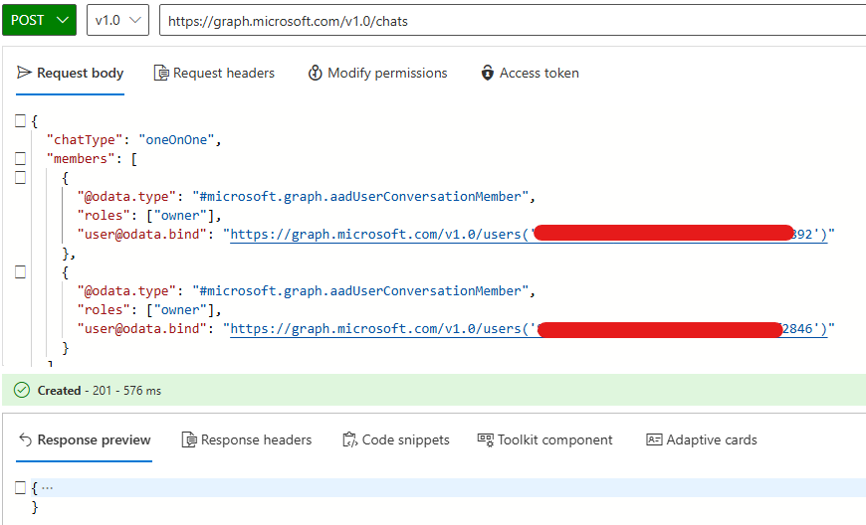Click the second "roles" key
The width and height of the screenshot is (866, 525).
point(104,310)
